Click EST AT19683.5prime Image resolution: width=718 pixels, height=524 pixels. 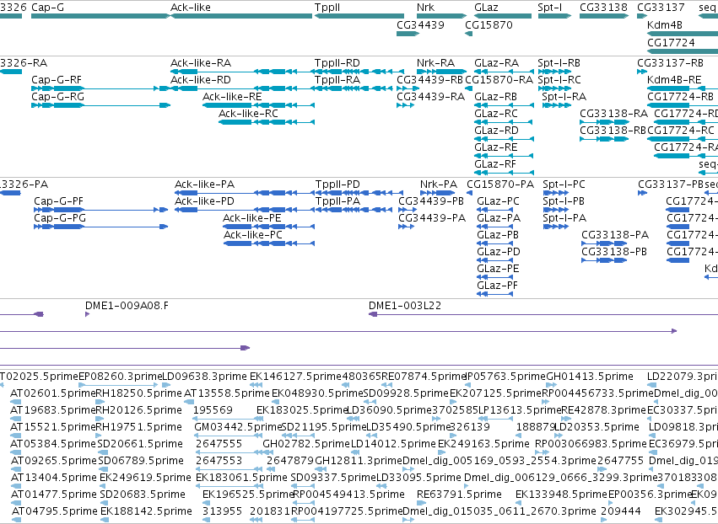point(52,410)
